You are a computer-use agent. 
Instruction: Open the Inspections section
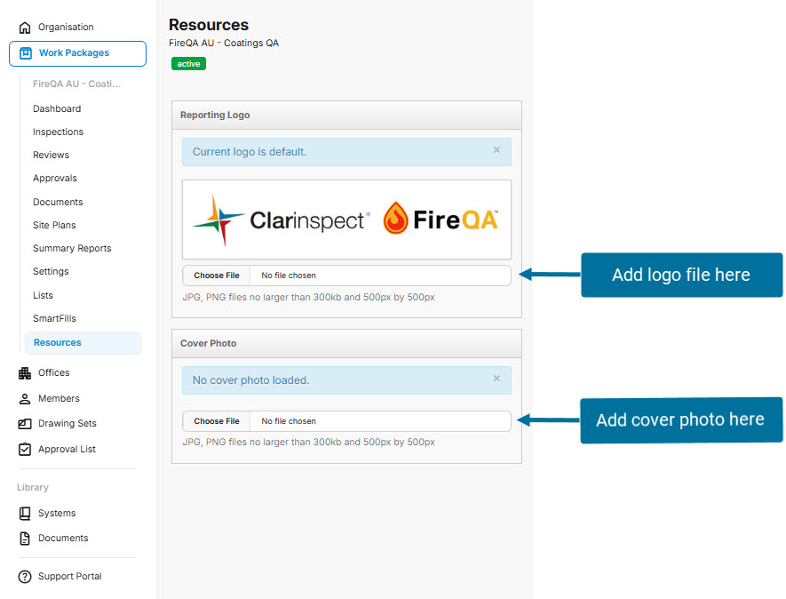coord(58,132)
